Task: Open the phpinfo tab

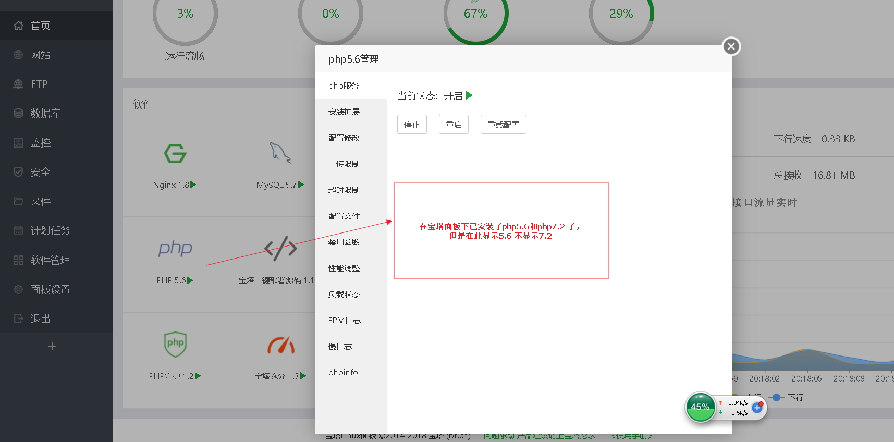Action: click(351, 373)
